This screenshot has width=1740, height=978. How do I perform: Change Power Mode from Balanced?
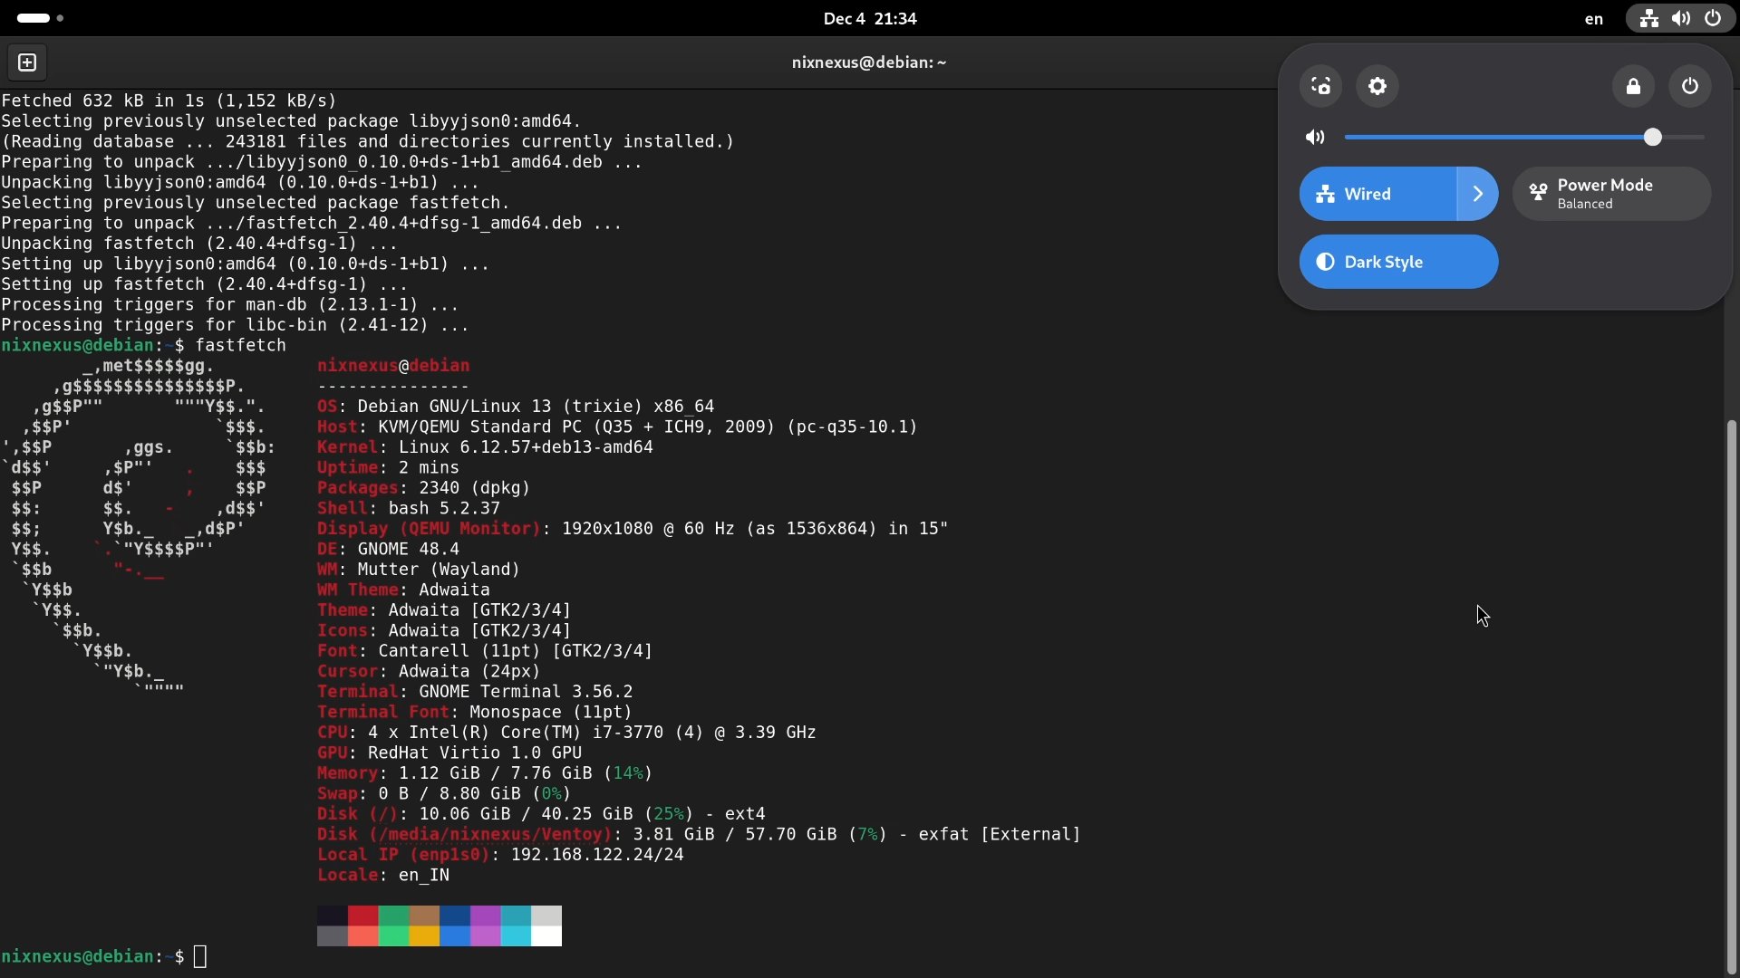1612,193
